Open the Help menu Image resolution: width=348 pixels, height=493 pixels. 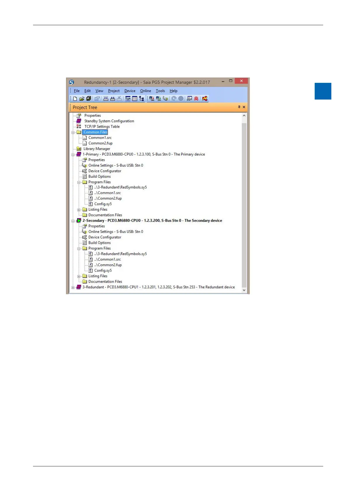(x=174, y=91)
